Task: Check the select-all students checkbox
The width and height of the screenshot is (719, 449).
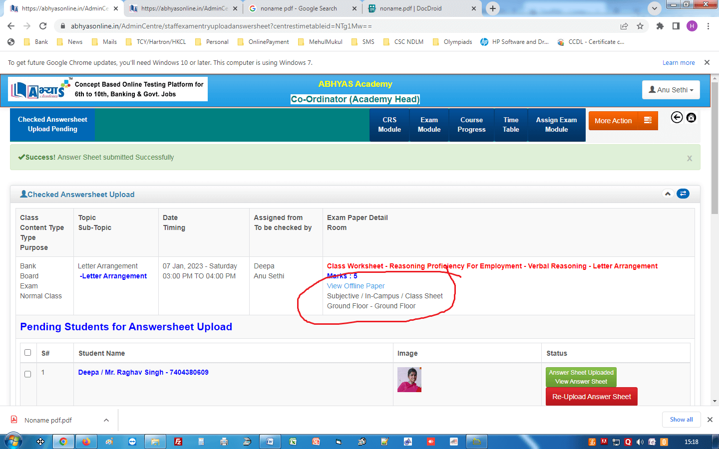Action: pyautogui.click(x=28, y=353)
